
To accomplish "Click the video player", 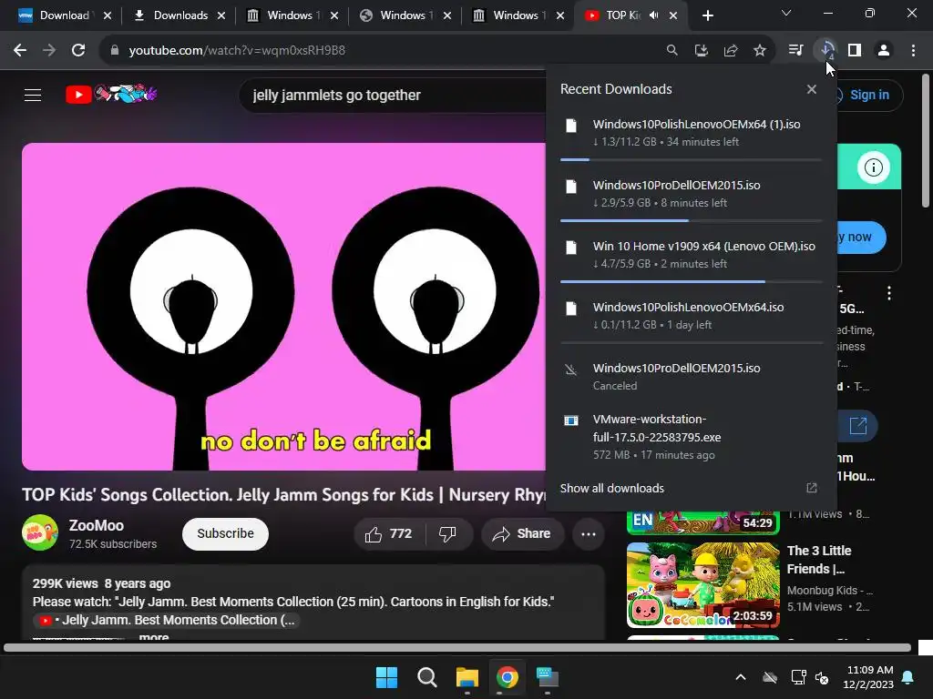I will click(x=284, y=307).
